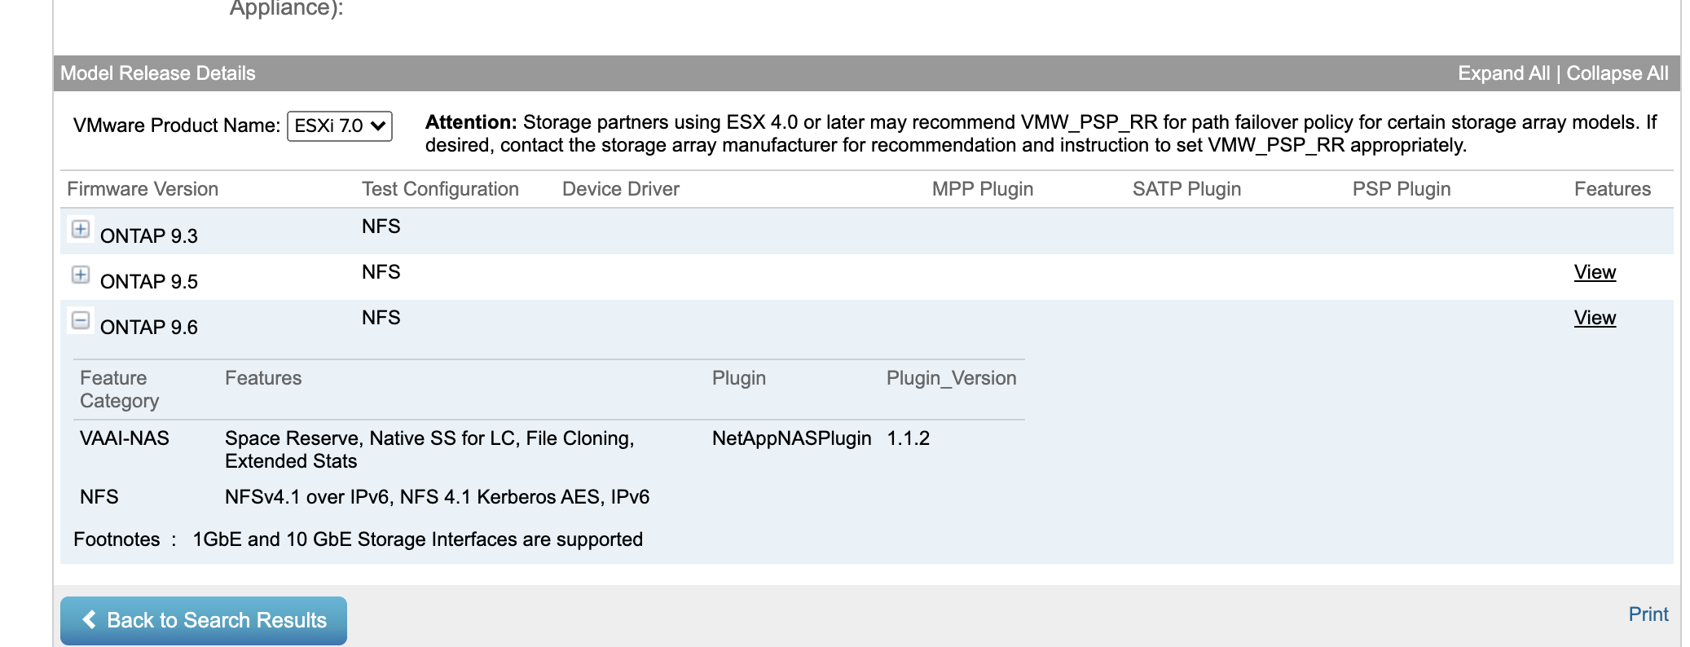Click the Test Configuration column header

[x=440, y=189]
